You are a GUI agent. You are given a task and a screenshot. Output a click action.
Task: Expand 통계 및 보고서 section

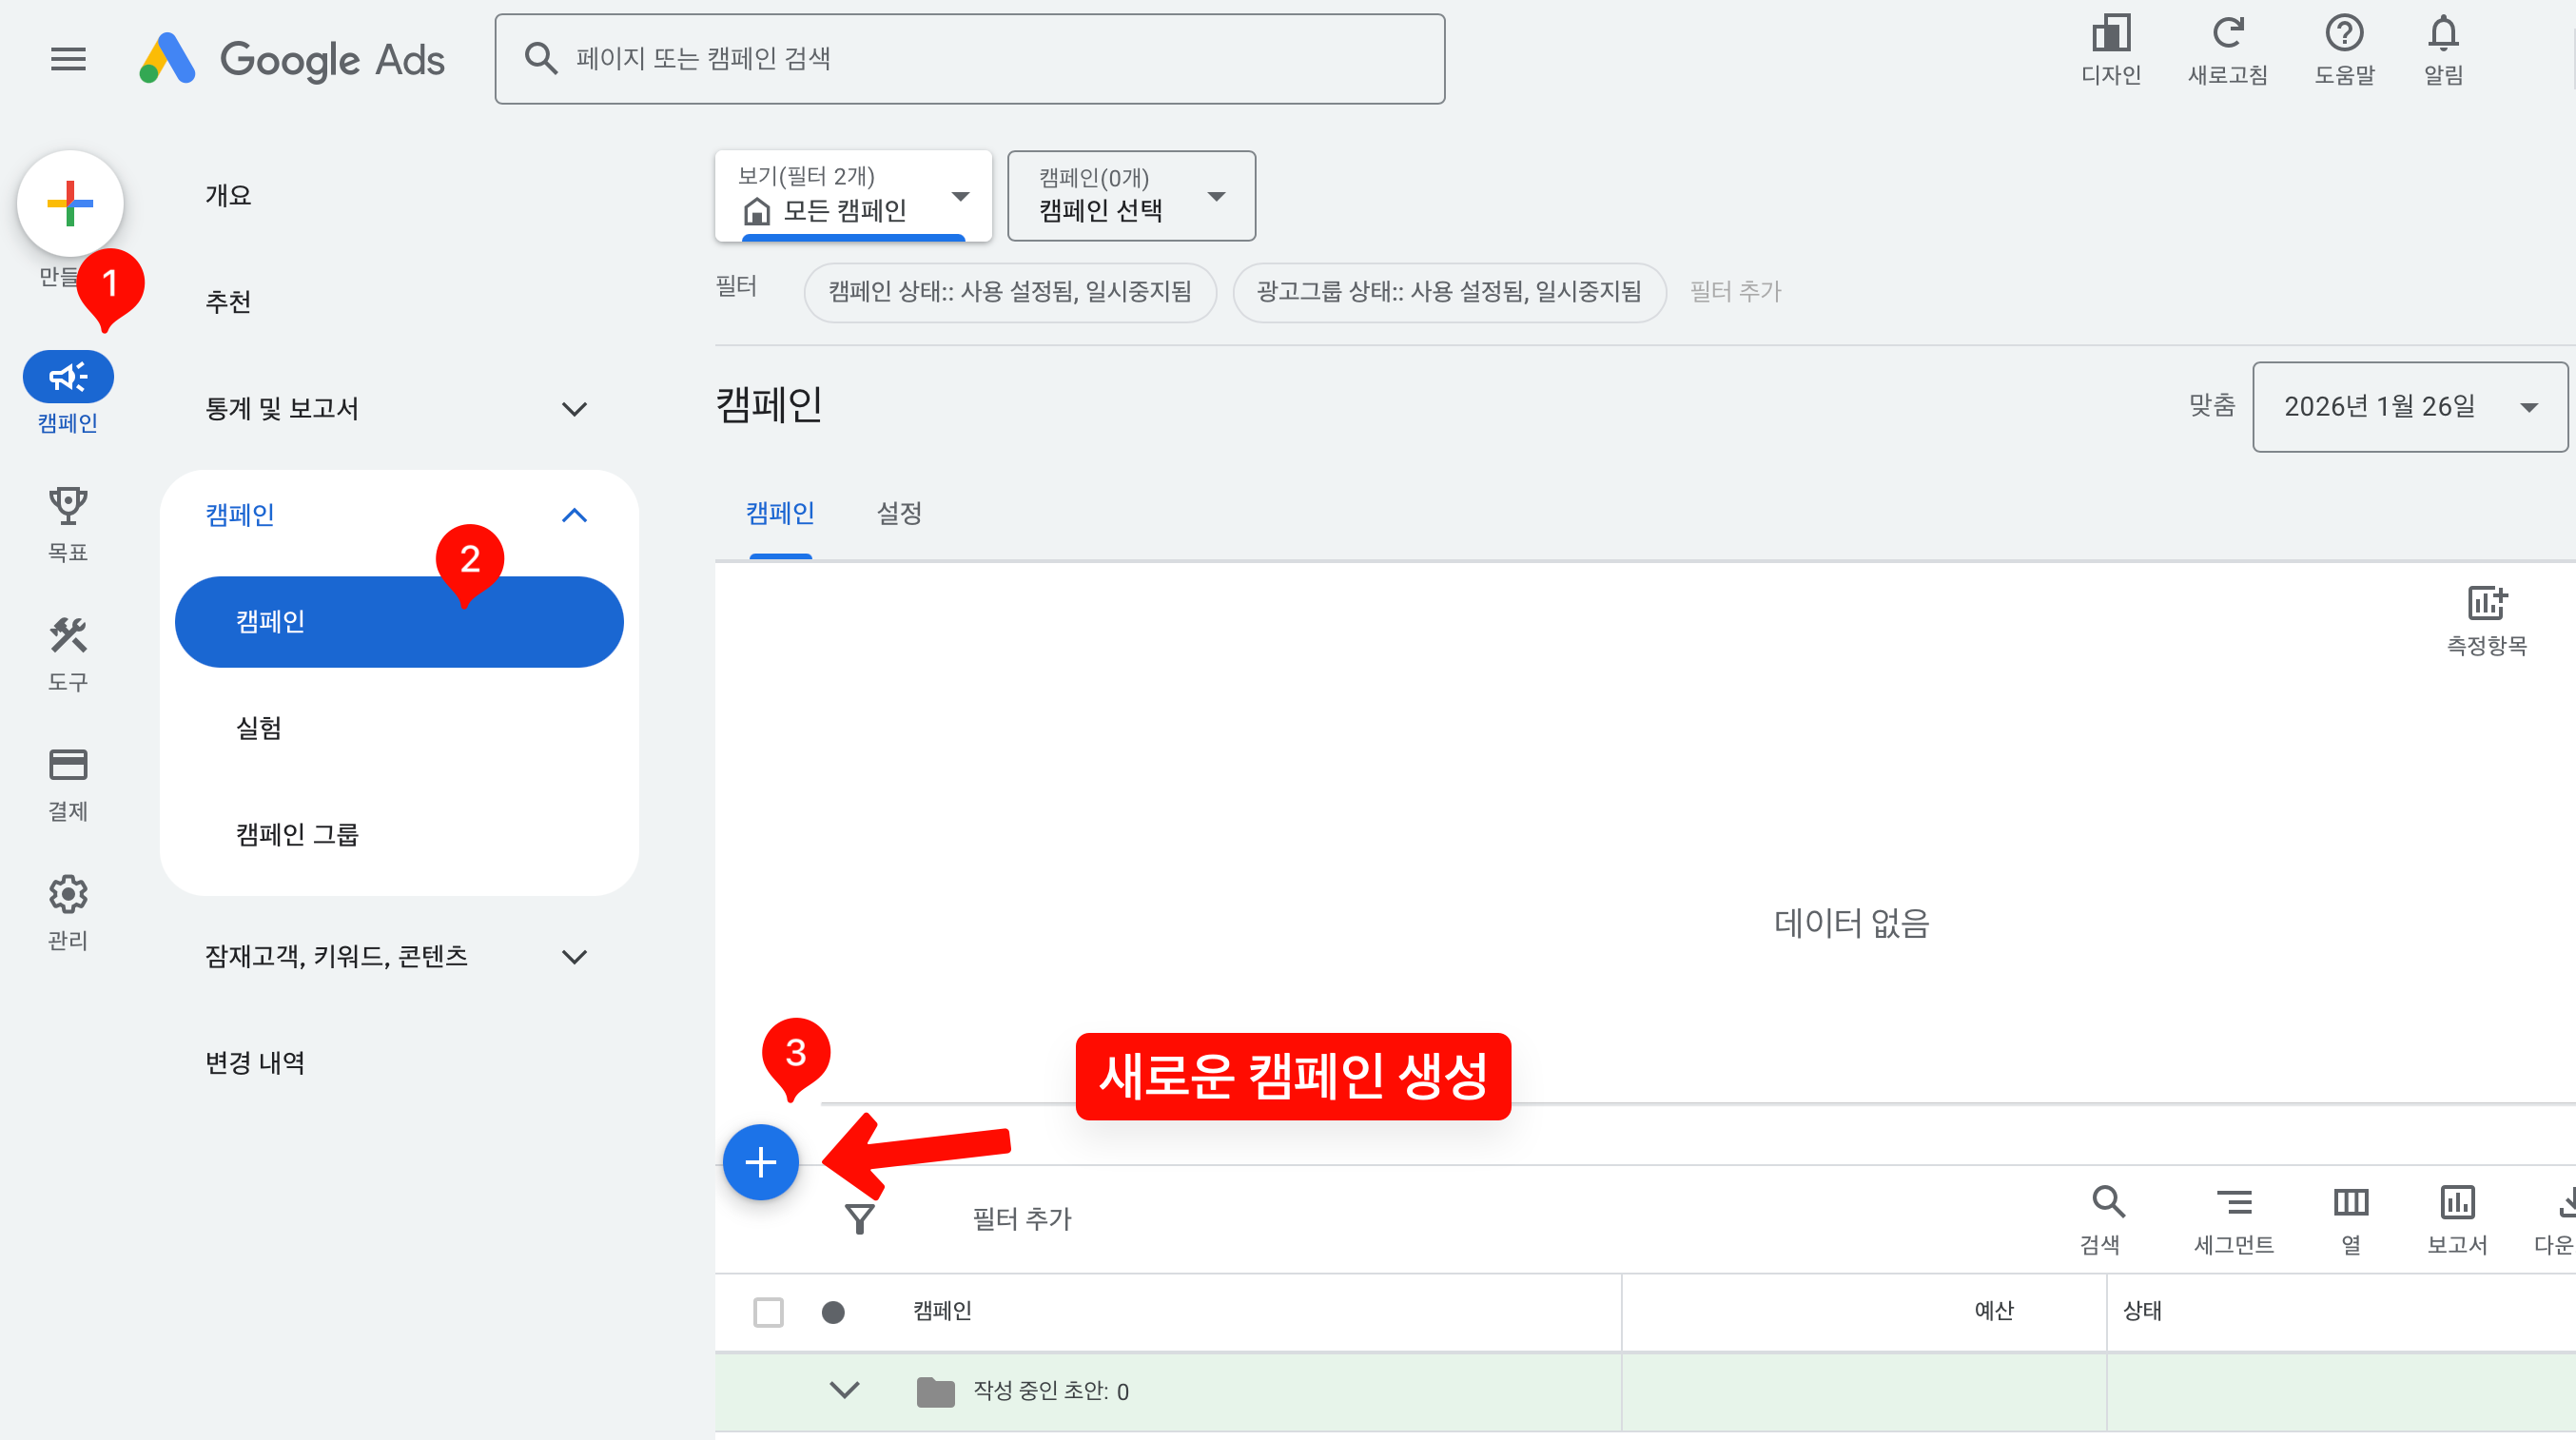397,409
